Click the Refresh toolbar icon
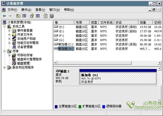 (45, 16)
